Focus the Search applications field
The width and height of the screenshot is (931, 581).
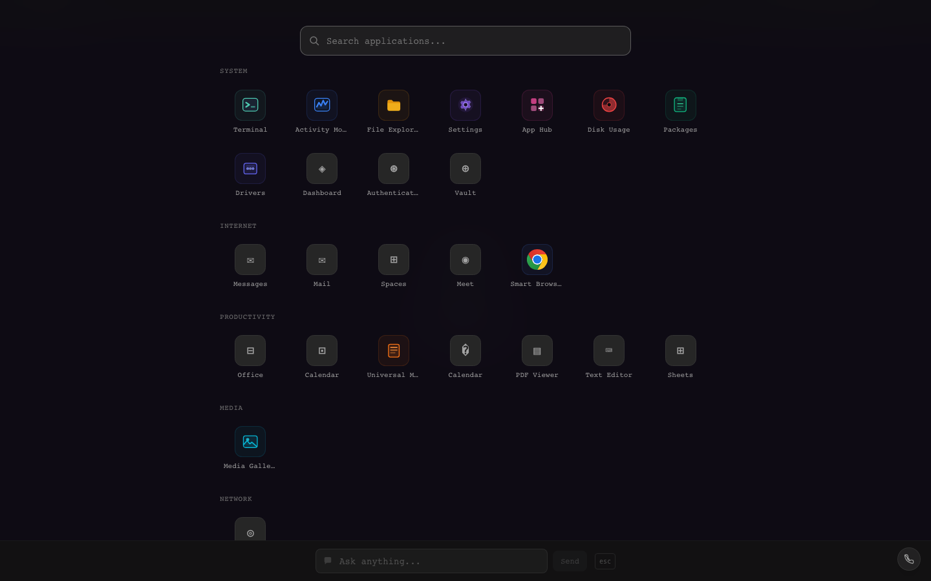coord(465,41)
